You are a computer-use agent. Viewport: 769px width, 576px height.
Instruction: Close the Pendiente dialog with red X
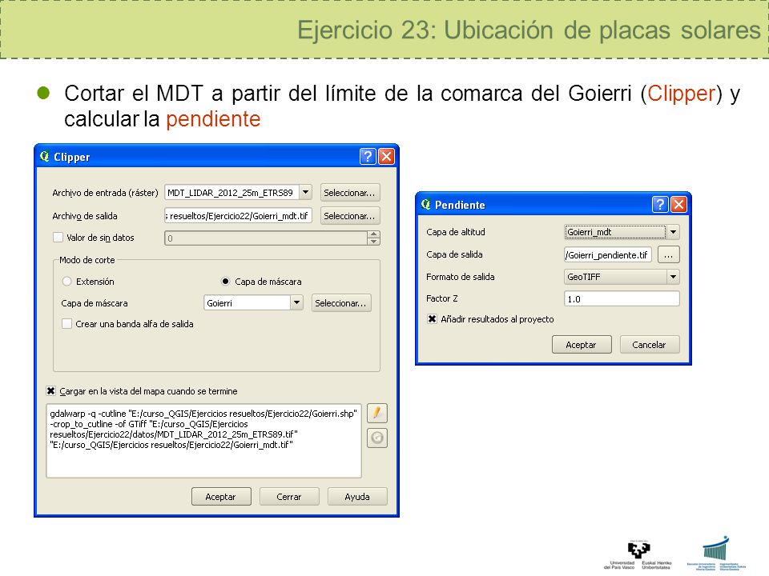point(678,204)
